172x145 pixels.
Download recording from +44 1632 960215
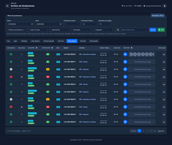click(x=164, y=92)
